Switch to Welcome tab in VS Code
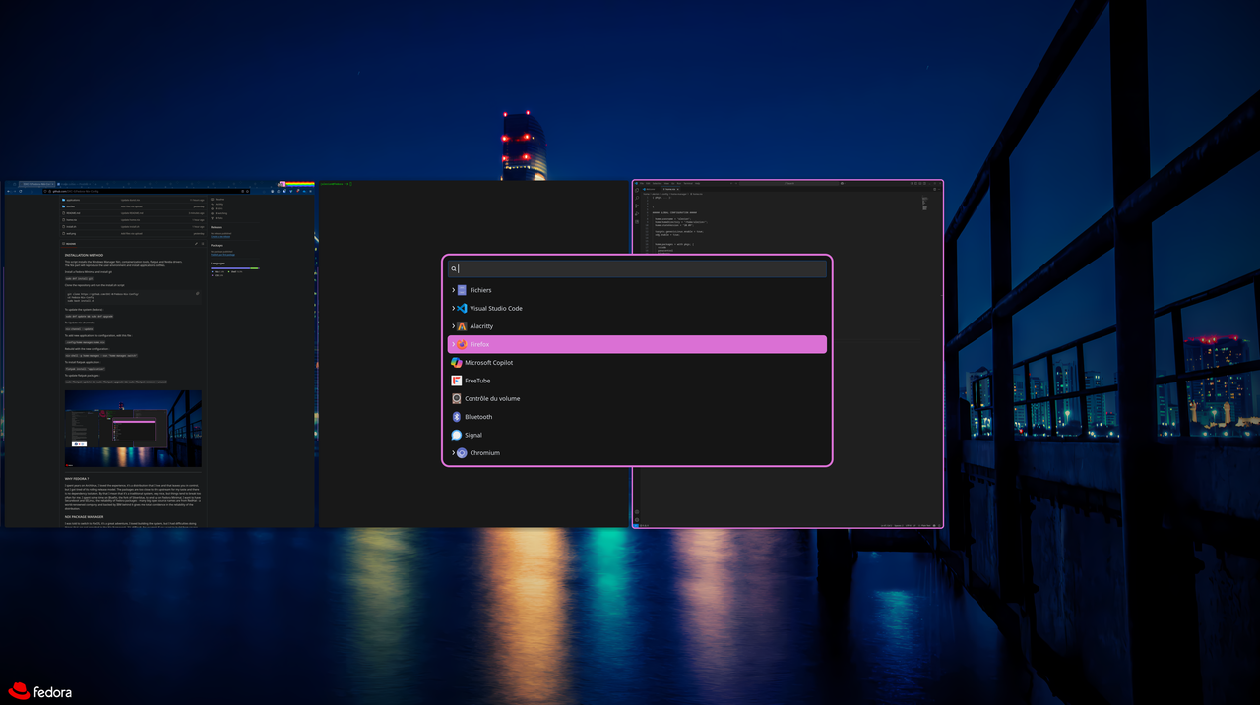 [651, 189]
